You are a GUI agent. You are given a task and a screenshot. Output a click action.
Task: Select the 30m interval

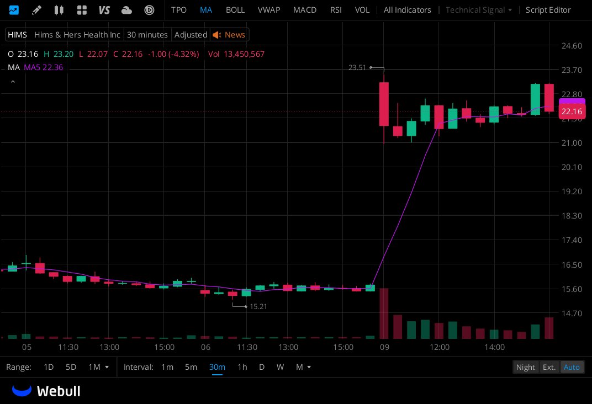click(x=217, y=367)
